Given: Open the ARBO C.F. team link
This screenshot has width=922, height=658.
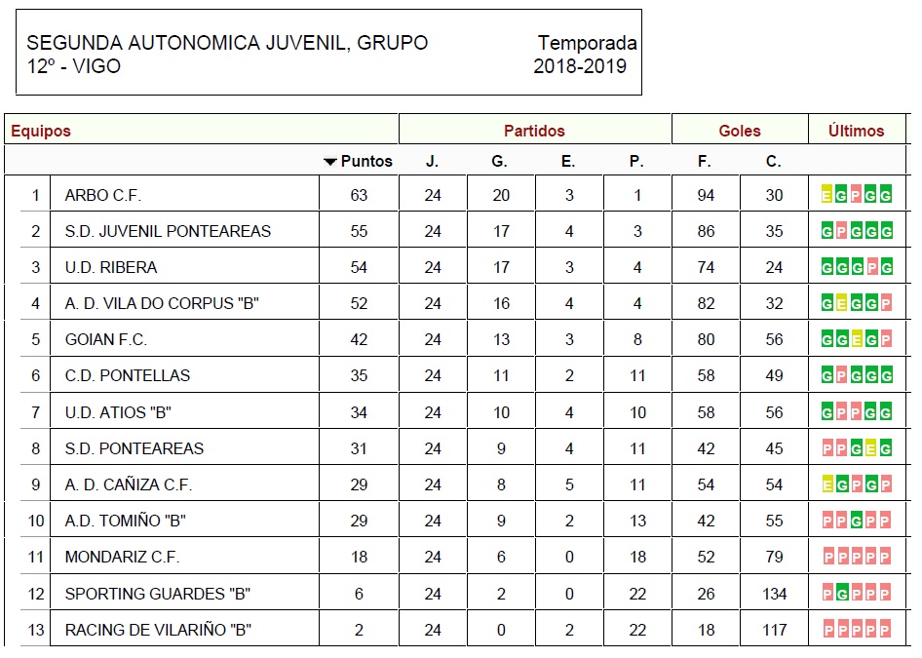Looking at the screenshot, I should point(103,195).
